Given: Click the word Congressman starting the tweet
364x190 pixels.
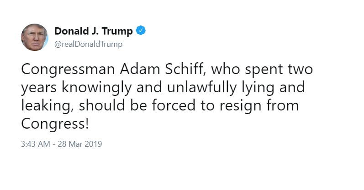Looking at the screenshot, I should coord(68,70).
